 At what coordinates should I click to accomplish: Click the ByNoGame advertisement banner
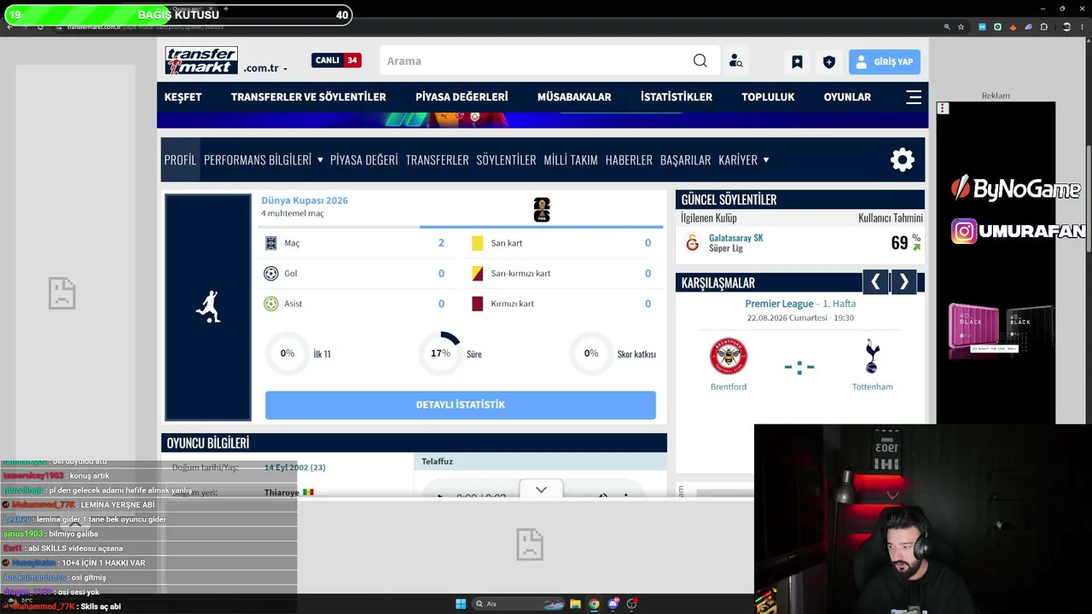click(x=1015, y=188)
